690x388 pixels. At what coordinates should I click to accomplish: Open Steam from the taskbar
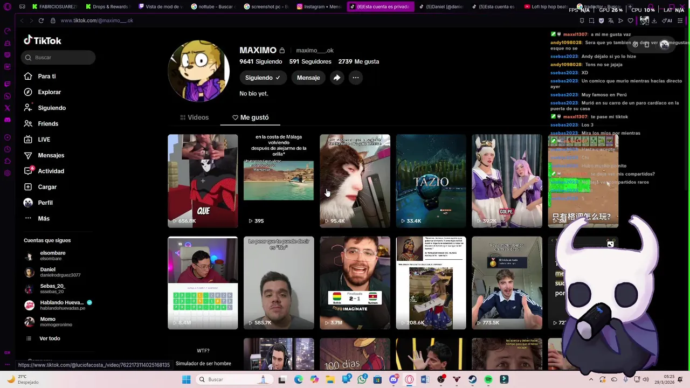(472, 379)
